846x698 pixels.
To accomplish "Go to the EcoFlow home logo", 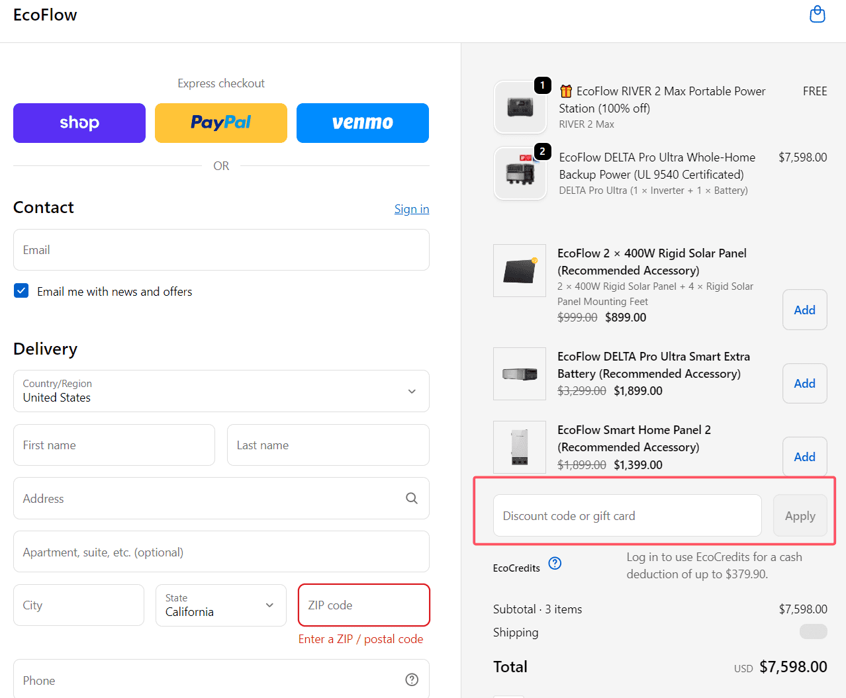I will pyautogui.click(x=45, y=15).
